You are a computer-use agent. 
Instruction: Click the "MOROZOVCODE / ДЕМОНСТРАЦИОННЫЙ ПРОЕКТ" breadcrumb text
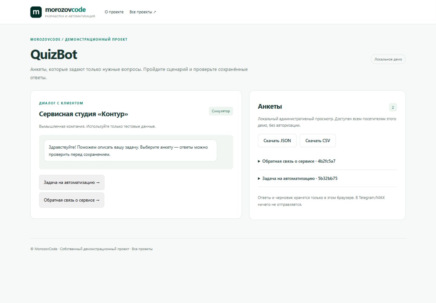click(x=79, y=39)
